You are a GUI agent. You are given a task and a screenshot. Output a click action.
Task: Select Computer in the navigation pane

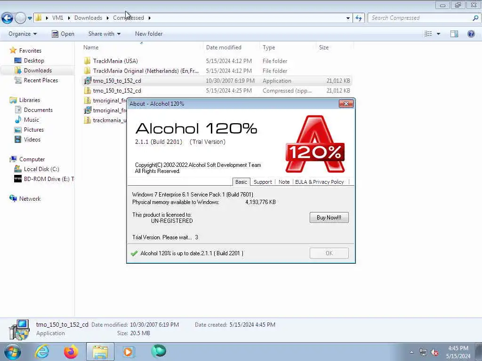click(27, 159)
